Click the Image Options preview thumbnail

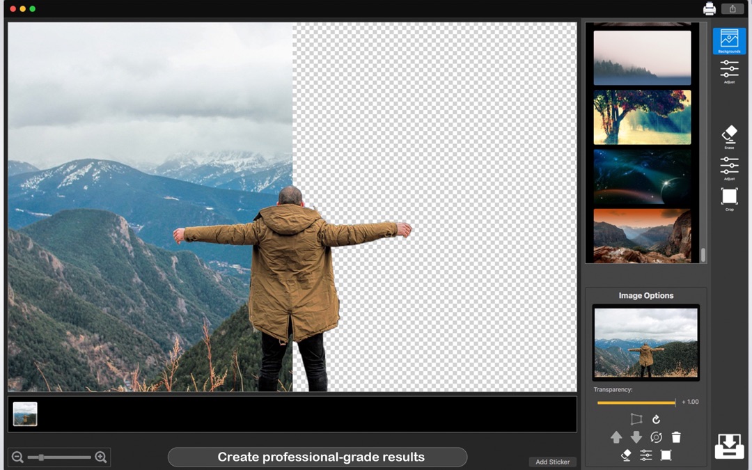click(645, 343)
